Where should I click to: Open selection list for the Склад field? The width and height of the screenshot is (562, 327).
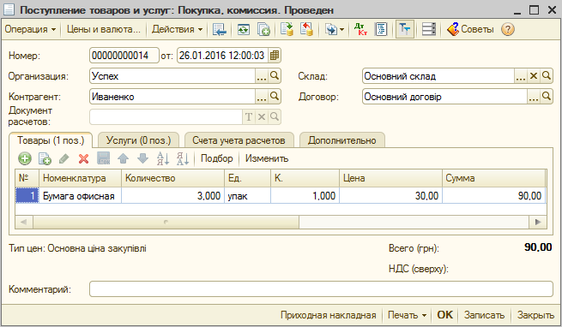pos(521,76)
